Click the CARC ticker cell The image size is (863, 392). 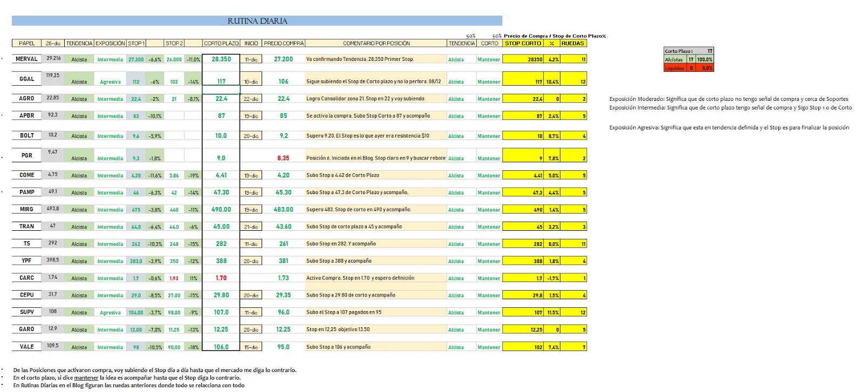pos(26,278)
